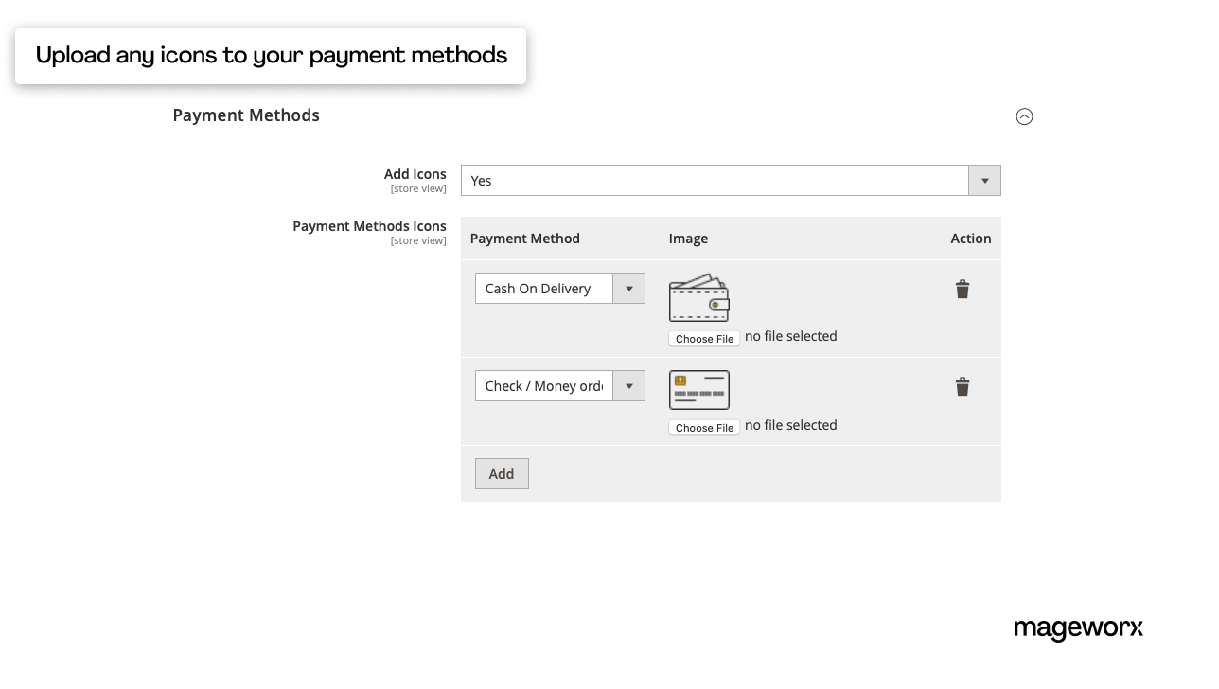Viewport: 1219px width, 689px height.
Task: Click the mageworx logo
Action: tap(1078, 628)
